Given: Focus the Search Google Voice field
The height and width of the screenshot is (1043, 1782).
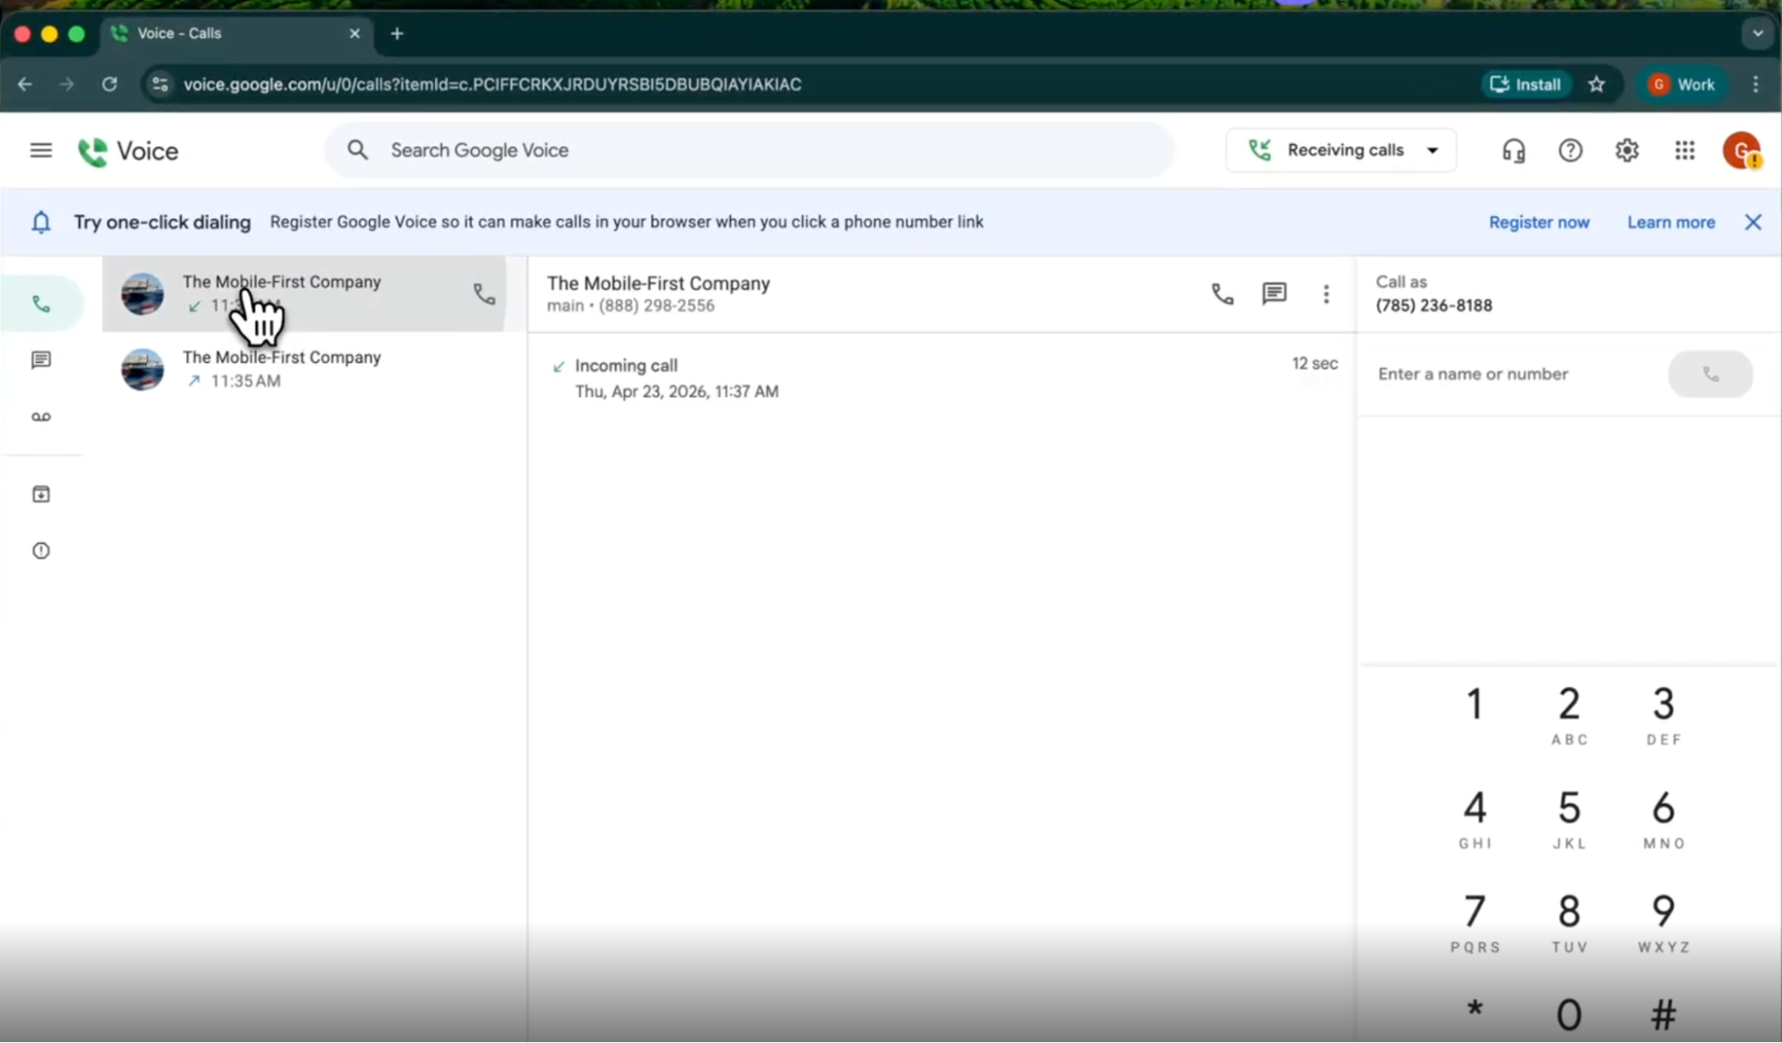Looking at the screenshot, I should pos(749,151).
